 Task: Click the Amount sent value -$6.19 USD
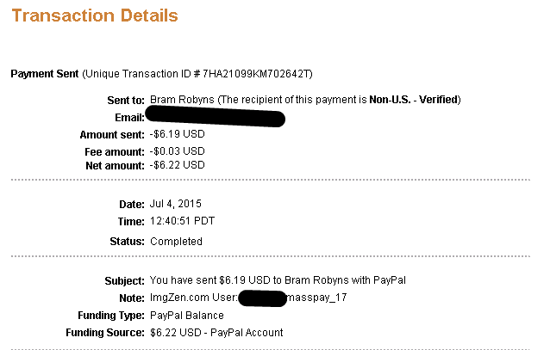(178, 134)
